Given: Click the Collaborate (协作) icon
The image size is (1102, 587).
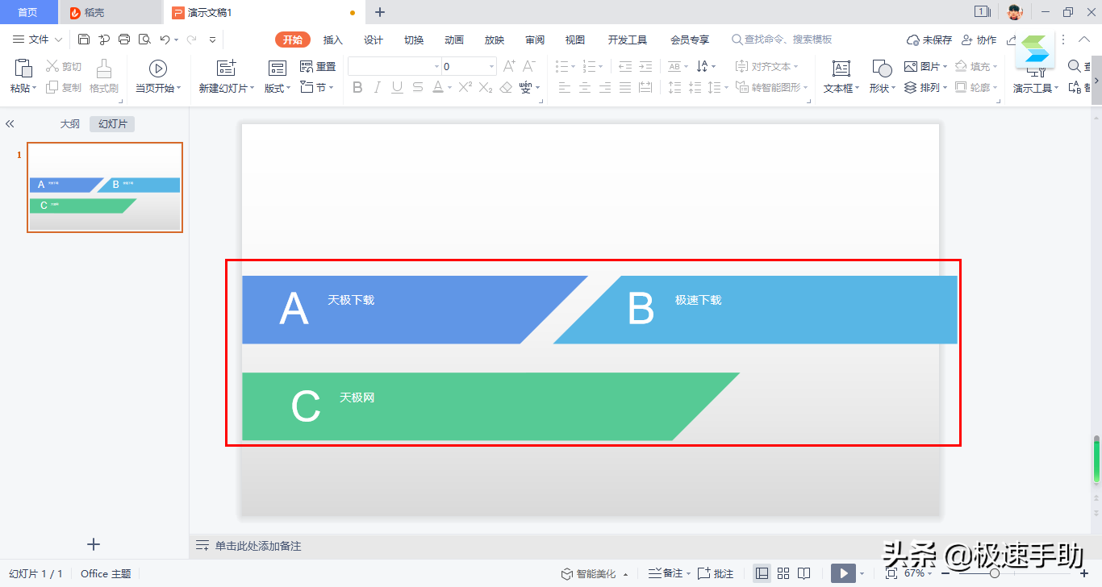Looking at the screenshot, I should 968,40.
